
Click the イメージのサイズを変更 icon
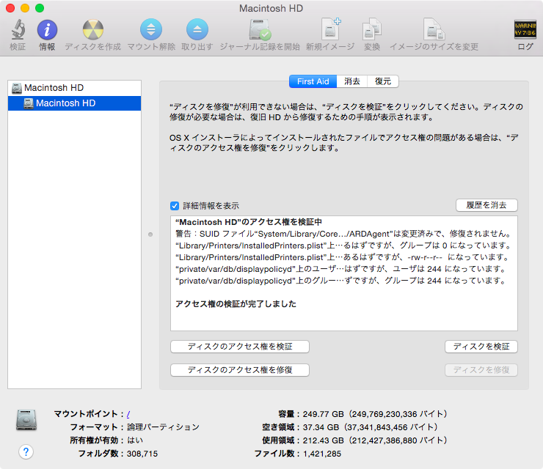(x=434, y=29)
